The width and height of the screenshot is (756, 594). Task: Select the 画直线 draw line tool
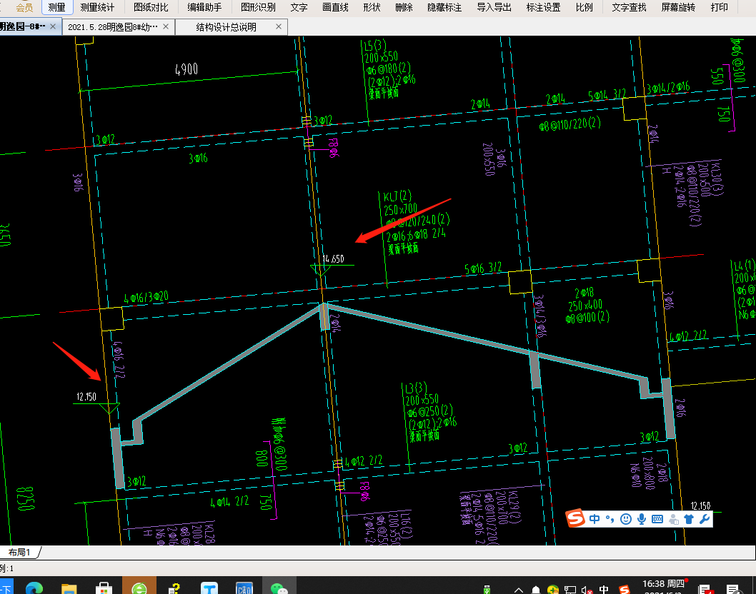[x=335, y=7]
